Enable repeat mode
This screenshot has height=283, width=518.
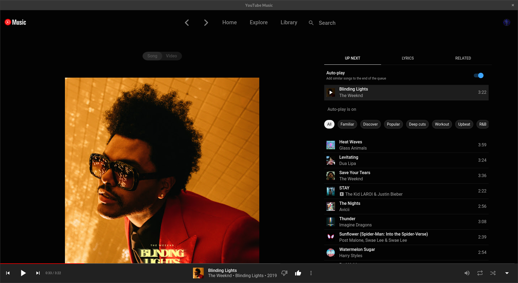pos(480,273)
